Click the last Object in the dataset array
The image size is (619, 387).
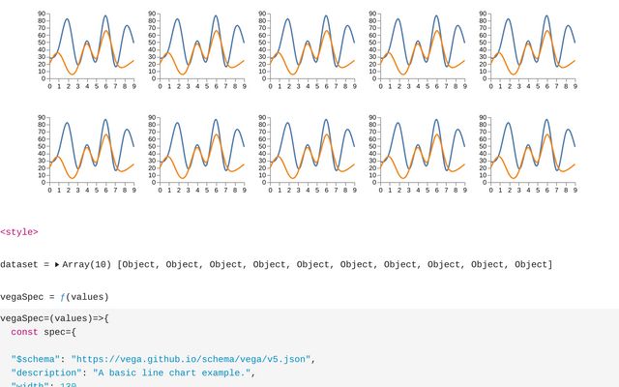(534, 264)
